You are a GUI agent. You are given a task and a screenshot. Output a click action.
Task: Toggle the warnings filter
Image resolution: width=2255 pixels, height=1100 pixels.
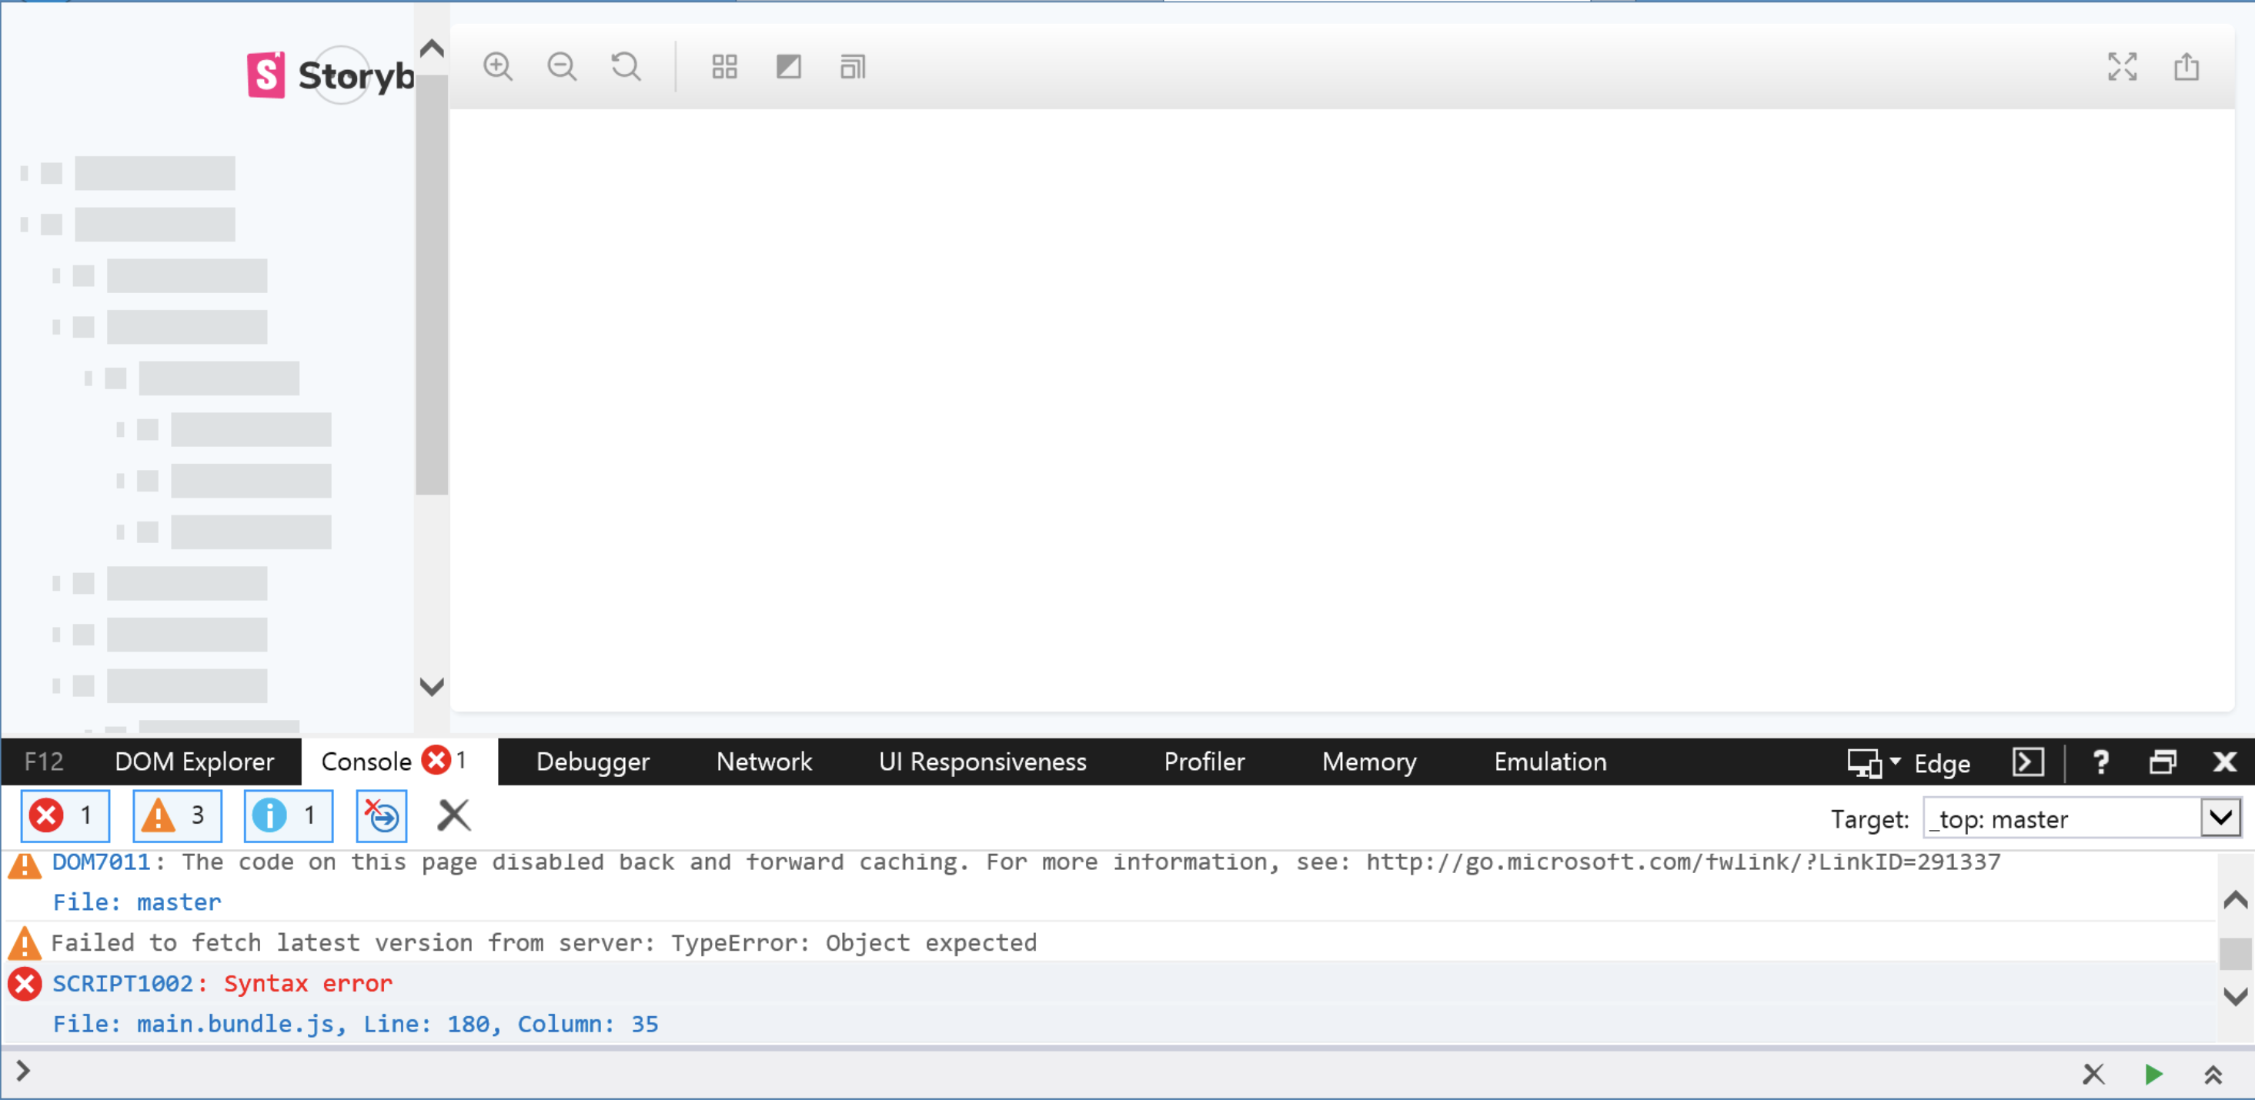coord(176,815)
